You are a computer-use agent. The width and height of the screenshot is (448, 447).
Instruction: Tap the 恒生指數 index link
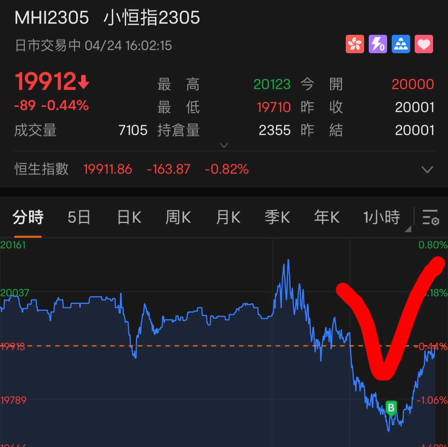pos(41,169)
